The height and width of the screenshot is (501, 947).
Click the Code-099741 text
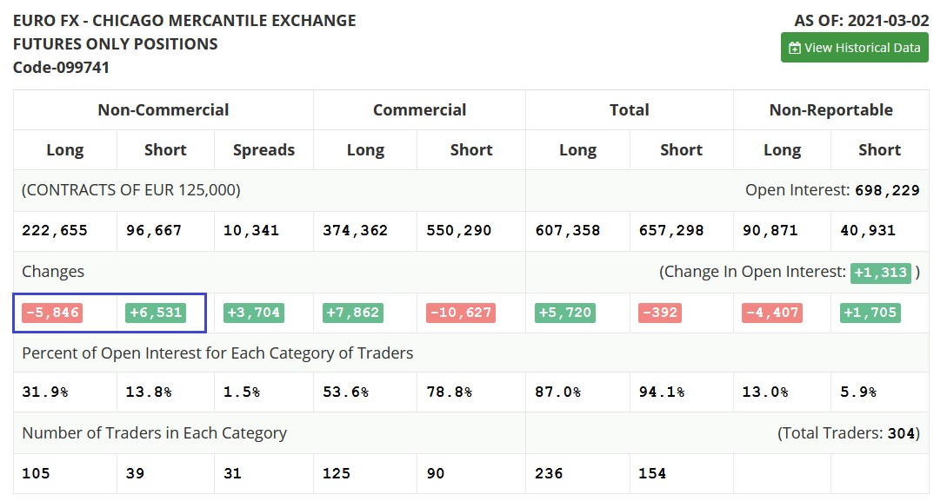point(61,67)
